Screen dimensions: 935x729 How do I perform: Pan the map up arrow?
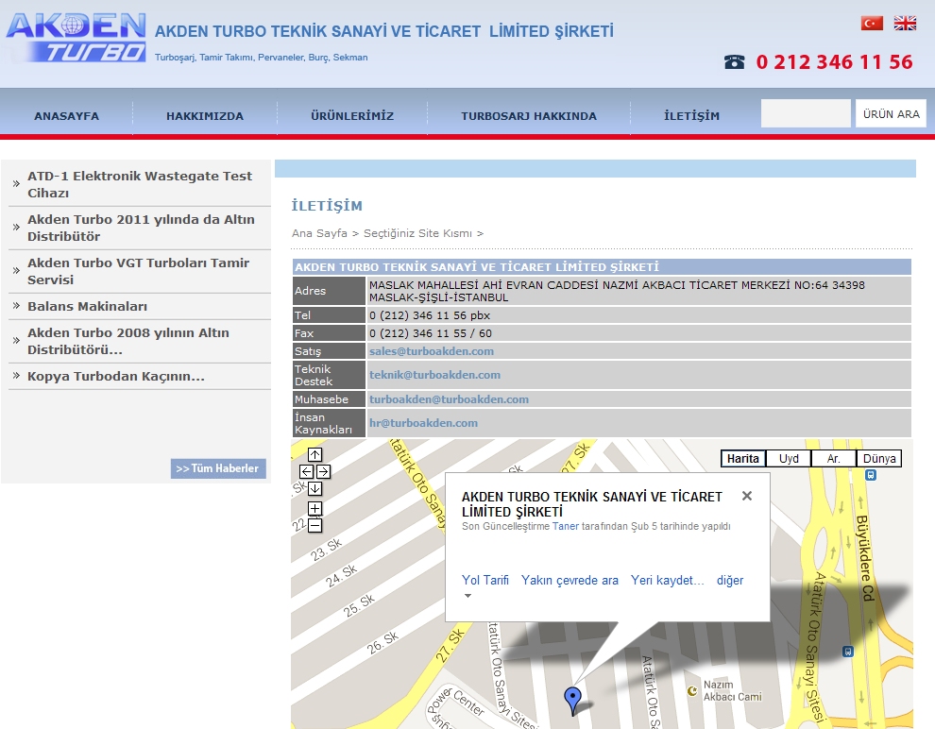tap(314, 455)
